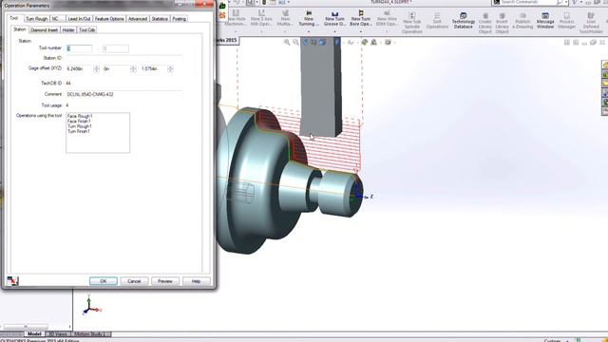Open the Technology Database
608x342 pixels.
pos(463,21)
